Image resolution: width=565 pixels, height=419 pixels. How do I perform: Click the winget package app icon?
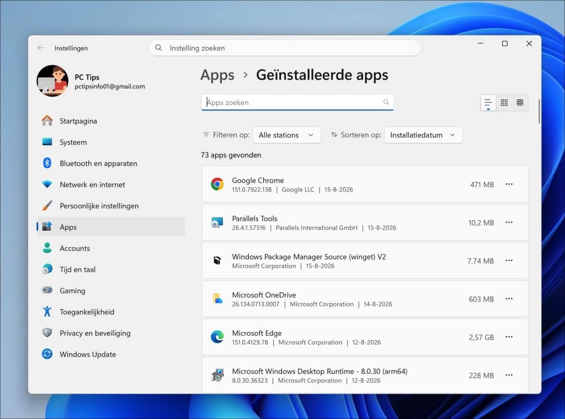[217, 261]
